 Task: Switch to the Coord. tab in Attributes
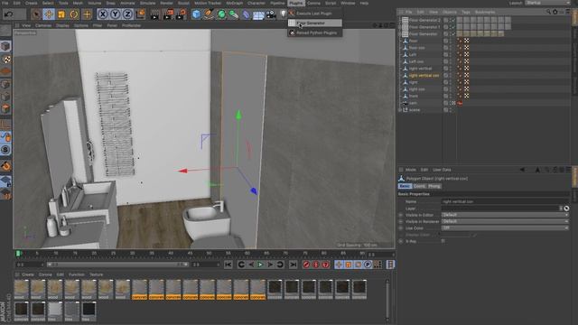(x=419, y=186)
